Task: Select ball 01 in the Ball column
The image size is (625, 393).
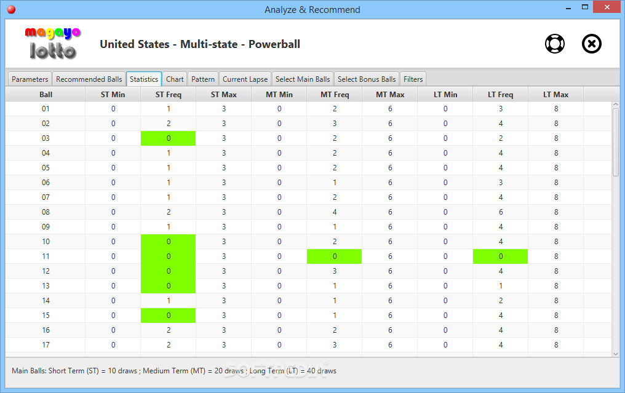Action: [x=46, y=109]
